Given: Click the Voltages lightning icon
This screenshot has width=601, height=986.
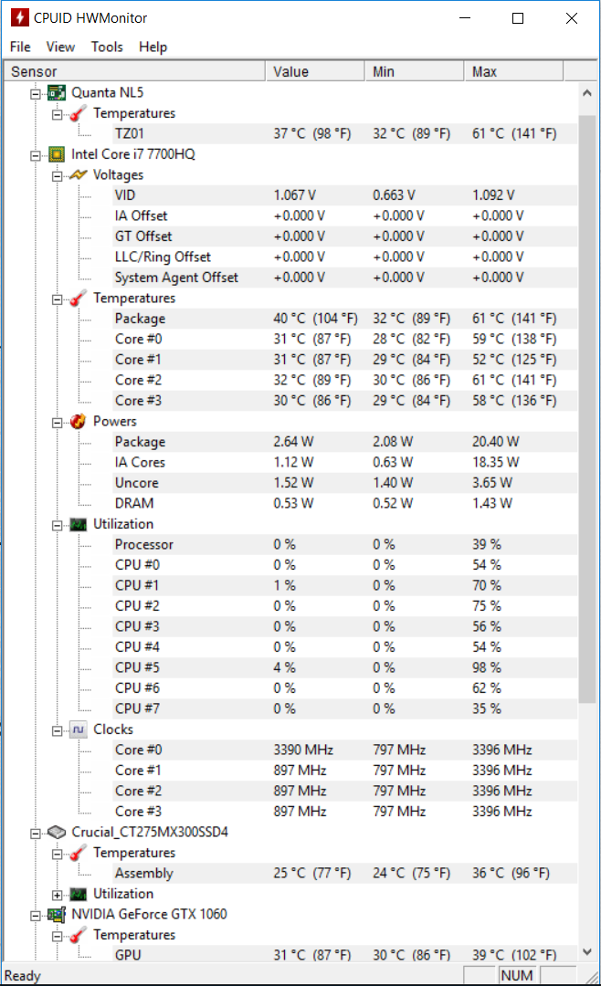Looking at the screenshot, I should point(78,174).
